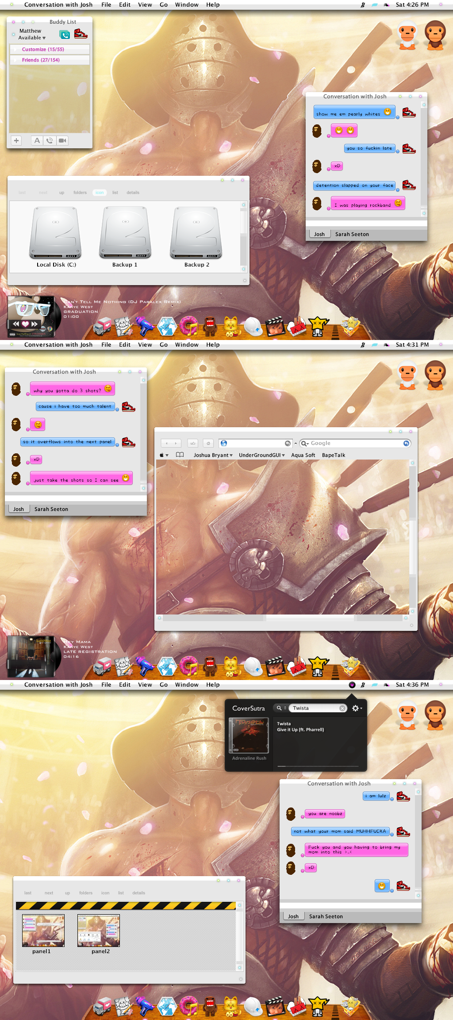Viewport: 453px width, 1020px height.
Task: Skip to previous track on Graduation widget
Action: (x=16, y=324)
